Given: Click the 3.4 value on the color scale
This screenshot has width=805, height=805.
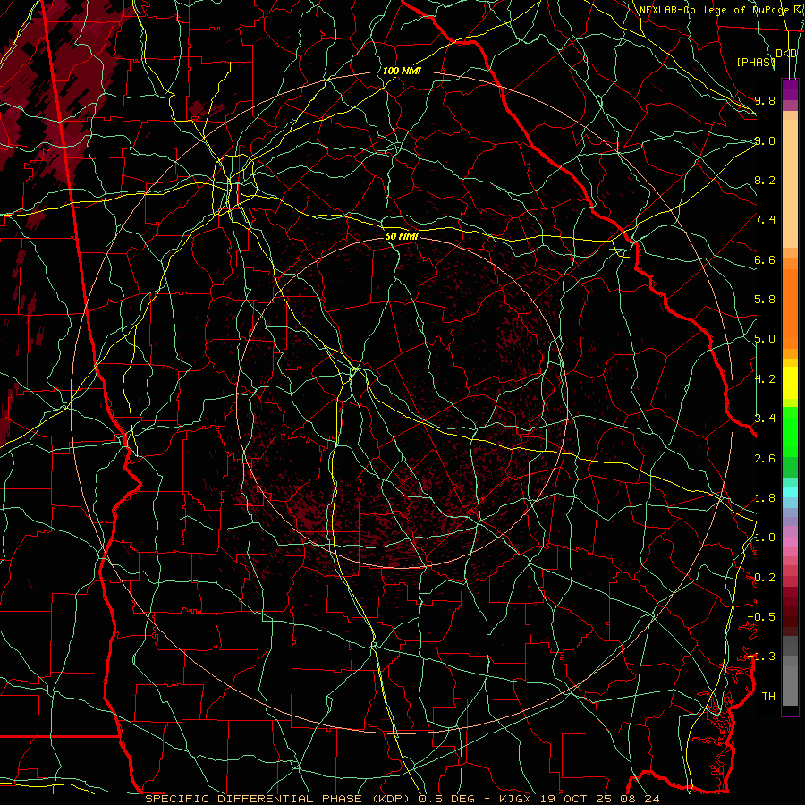Looking at the screenshot, I should [x=765, y=419].
